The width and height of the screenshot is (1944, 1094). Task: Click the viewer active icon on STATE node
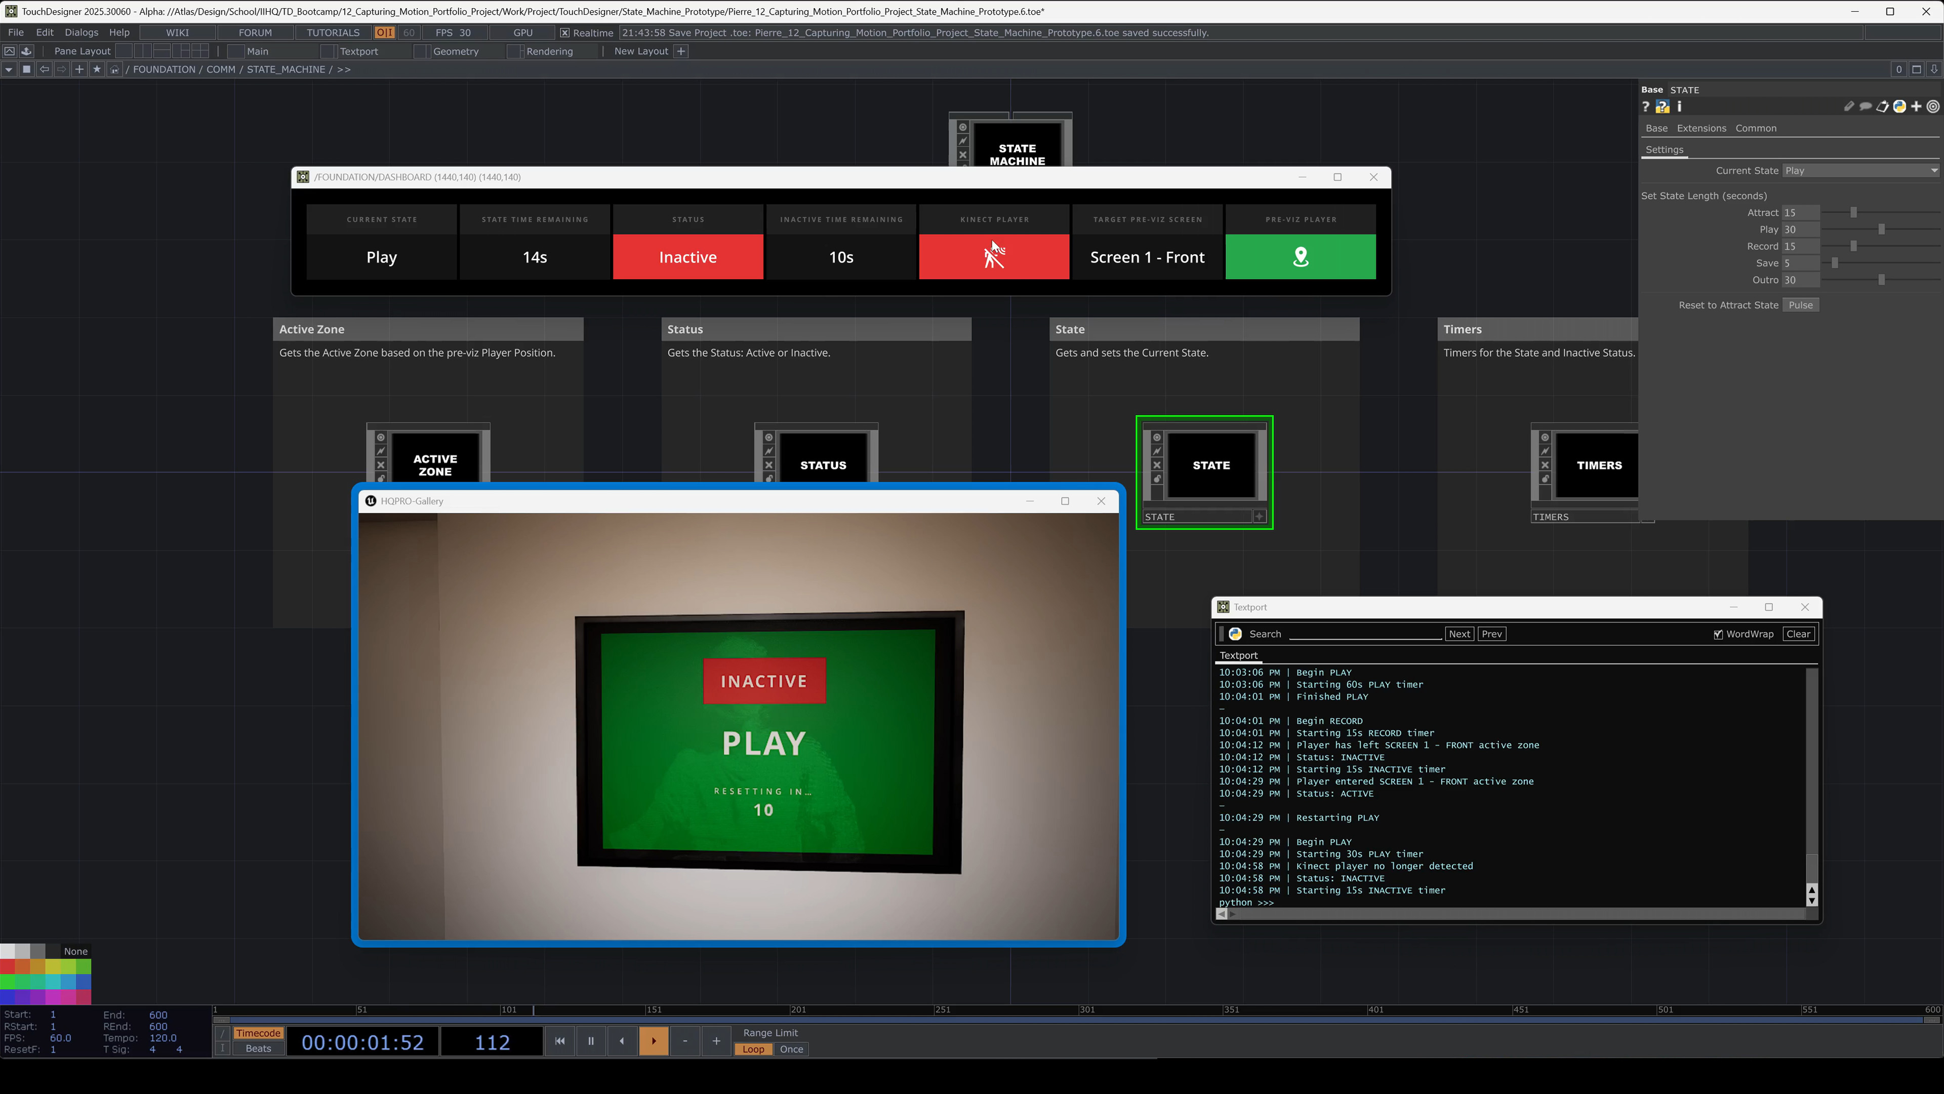[1157, 437]
